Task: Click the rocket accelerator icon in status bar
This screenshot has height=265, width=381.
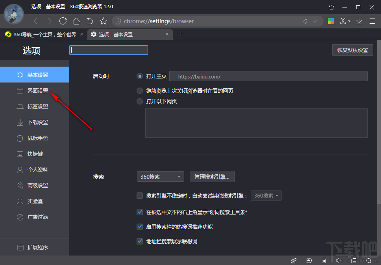Action: coord(294,261)
